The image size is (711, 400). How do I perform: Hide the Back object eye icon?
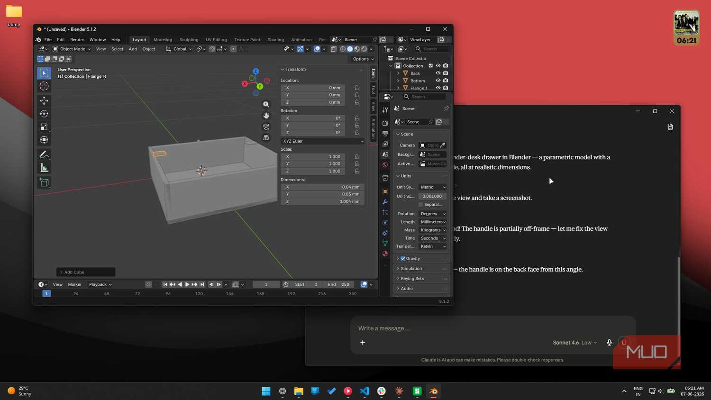tap(438, 73)
